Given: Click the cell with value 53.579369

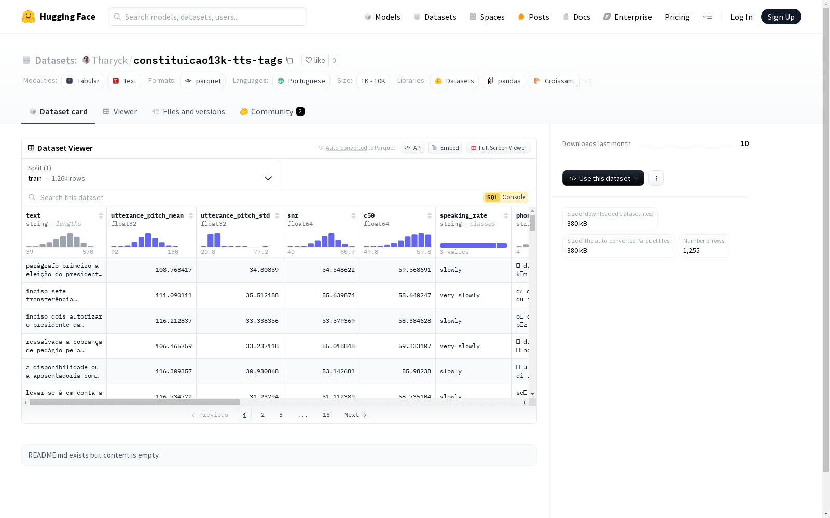Looking at the screenshot, I should point(321,321).
